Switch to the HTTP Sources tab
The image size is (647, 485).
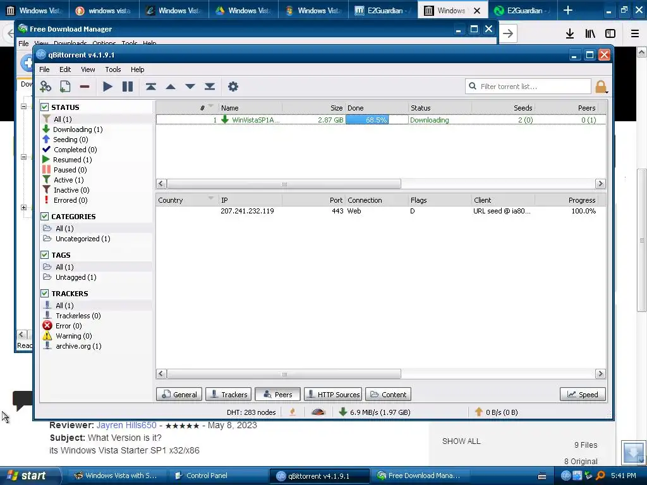click(333, 394)
